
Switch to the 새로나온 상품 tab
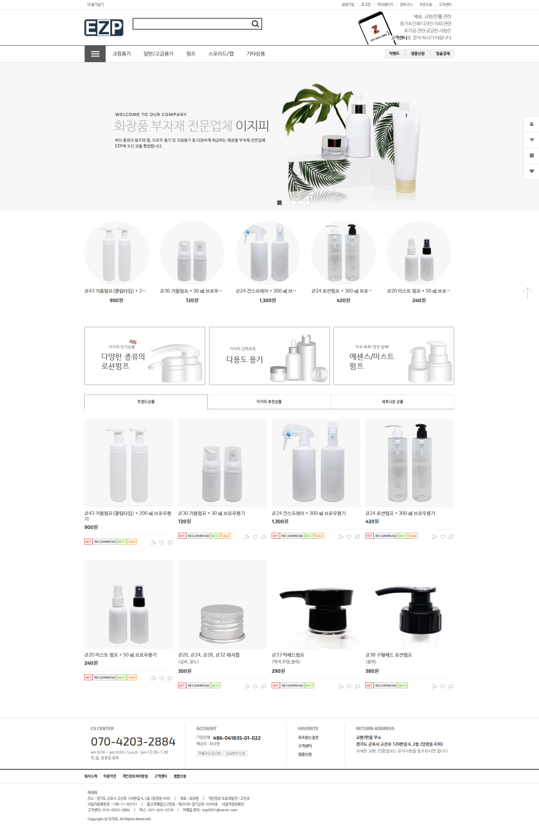pyautogui.click(x=392, y=401)
